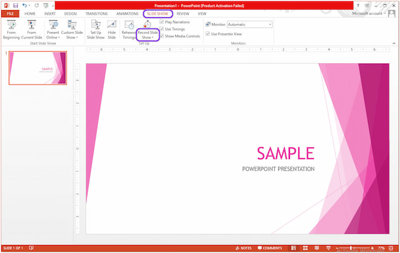Open the COMMENTS pane
The width and height of the screenshot is (400, 253).
(x=270, y=248)
